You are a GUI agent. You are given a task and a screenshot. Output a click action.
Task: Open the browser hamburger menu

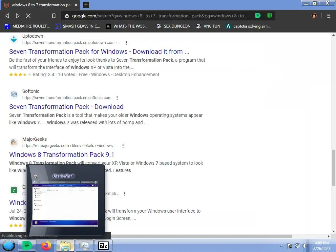[328, 16]
